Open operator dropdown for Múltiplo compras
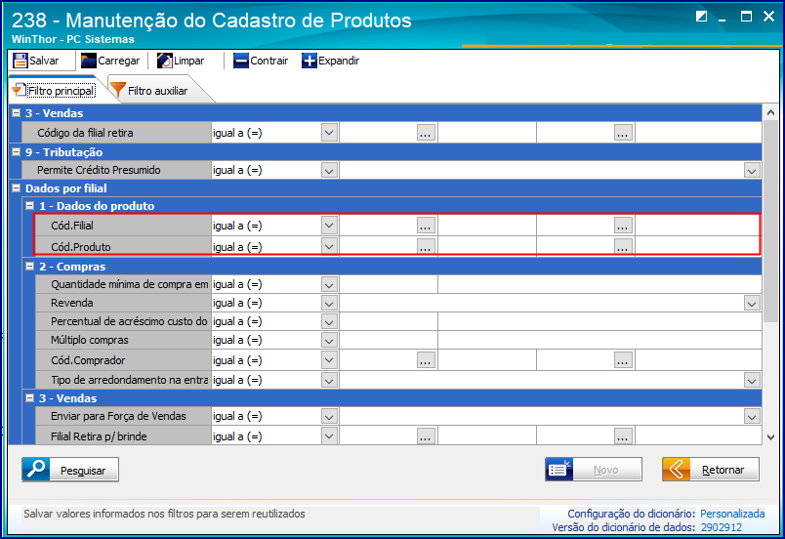 [x=329, y=341]
